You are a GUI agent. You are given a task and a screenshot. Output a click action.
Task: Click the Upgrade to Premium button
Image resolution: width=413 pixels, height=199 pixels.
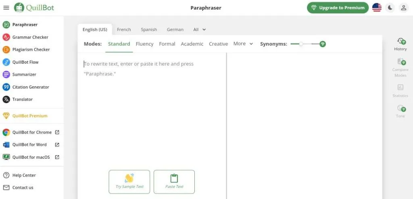coord(338,8)
